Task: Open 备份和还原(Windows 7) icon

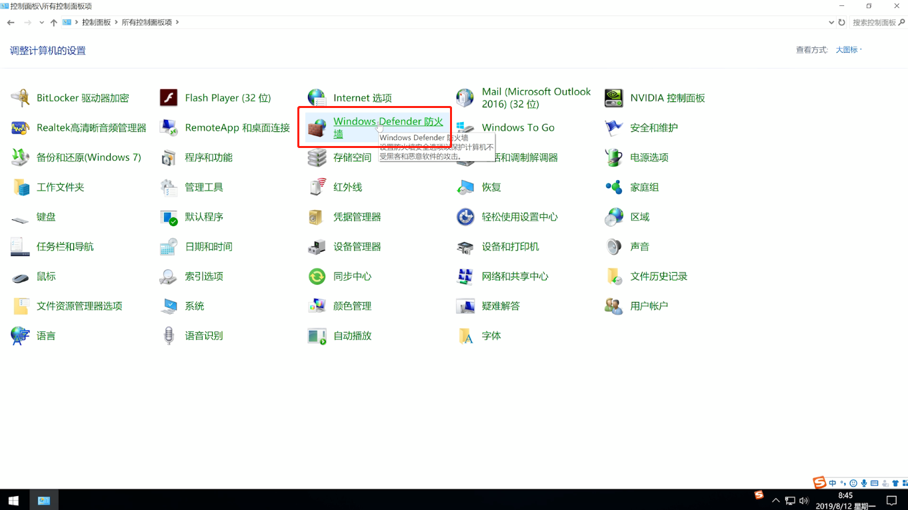Action: point(21,157)
